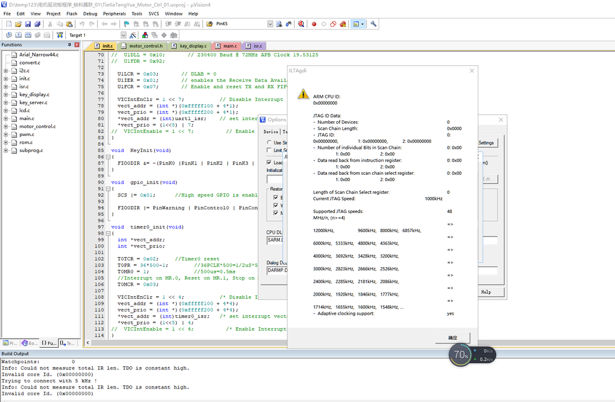
Task: Click the Download LOAD icon
Action: (x=60, y=35)
